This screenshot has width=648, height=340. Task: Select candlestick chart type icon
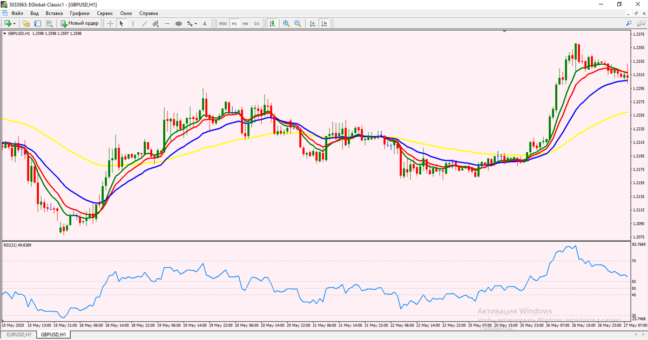pos(272,23)
